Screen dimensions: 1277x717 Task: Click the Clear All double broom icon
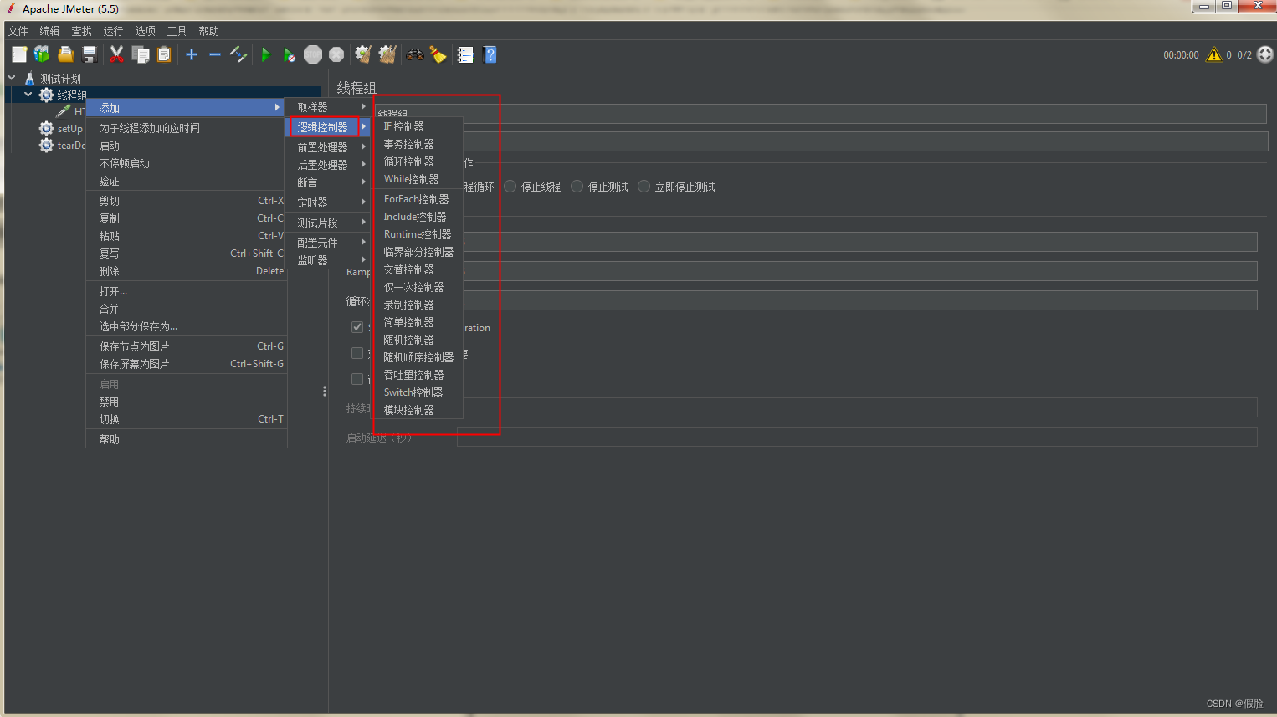387,54
